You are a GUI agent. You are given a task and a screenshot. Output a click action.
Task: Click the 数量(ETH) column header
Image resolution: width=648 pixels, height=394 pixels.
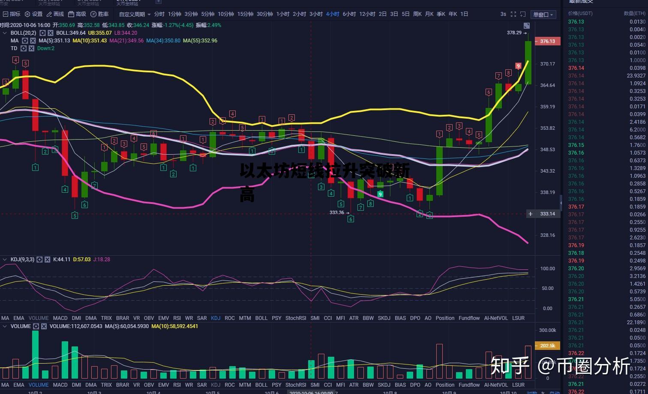point(634,13)
